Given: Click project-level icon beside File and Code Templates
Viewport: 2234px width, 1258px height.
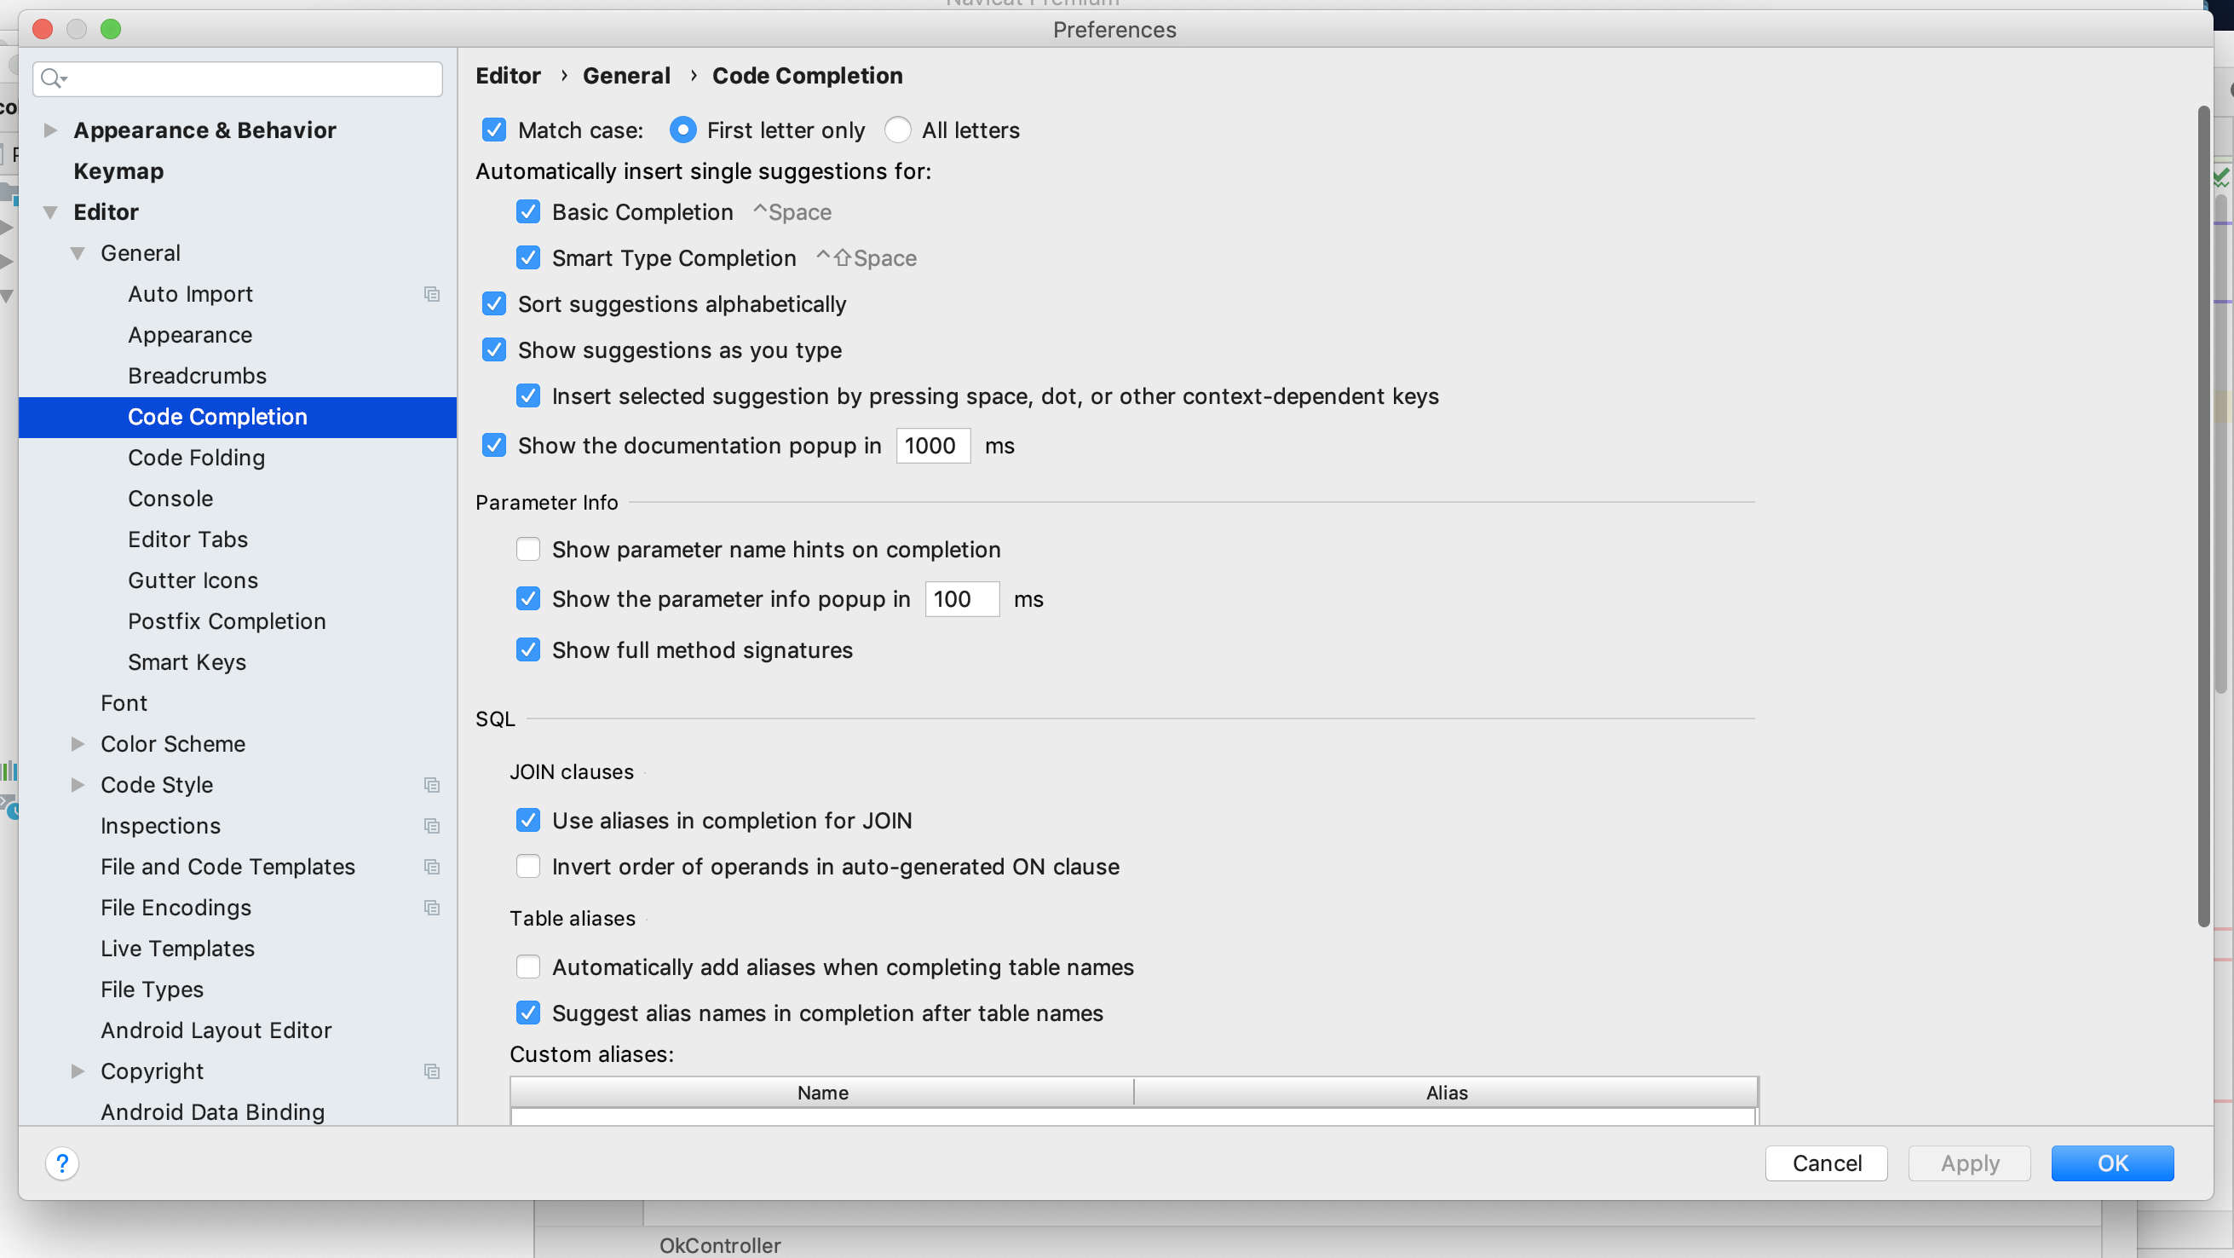Looking at the screenshot, I should click(431, 866).
